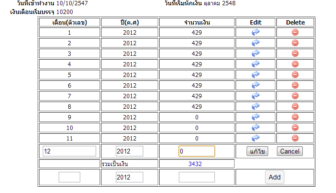Click the year 2012 in month 1 row
The image size is (336, 193).
click(130, 33)
